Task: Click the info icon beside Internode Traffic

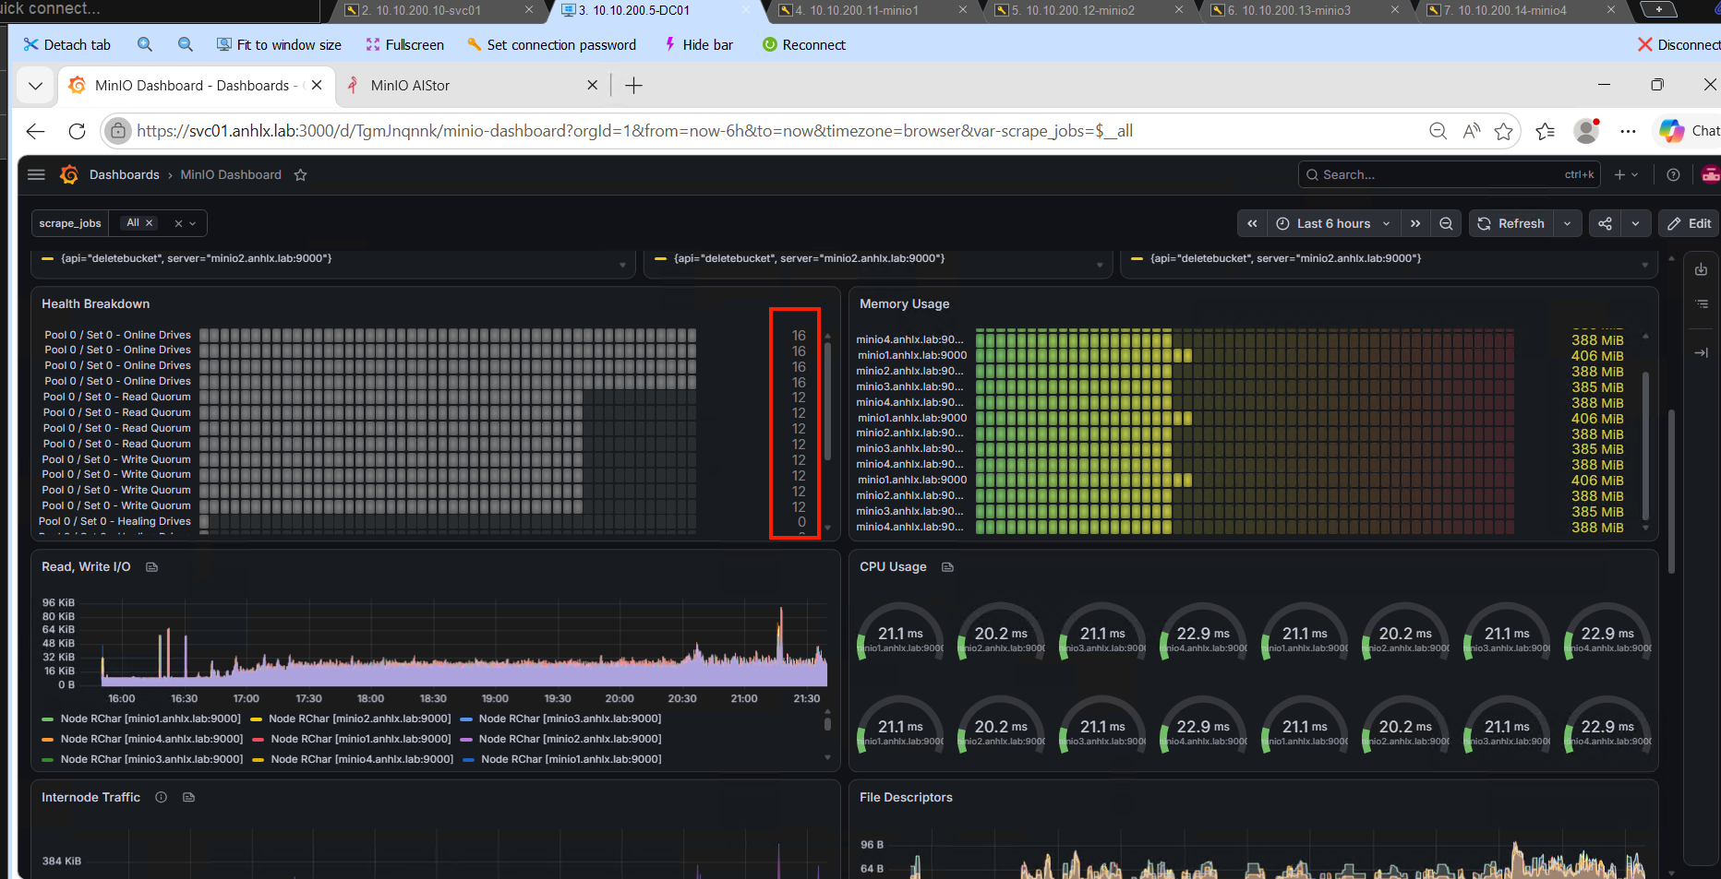Action: pos(162,797)
